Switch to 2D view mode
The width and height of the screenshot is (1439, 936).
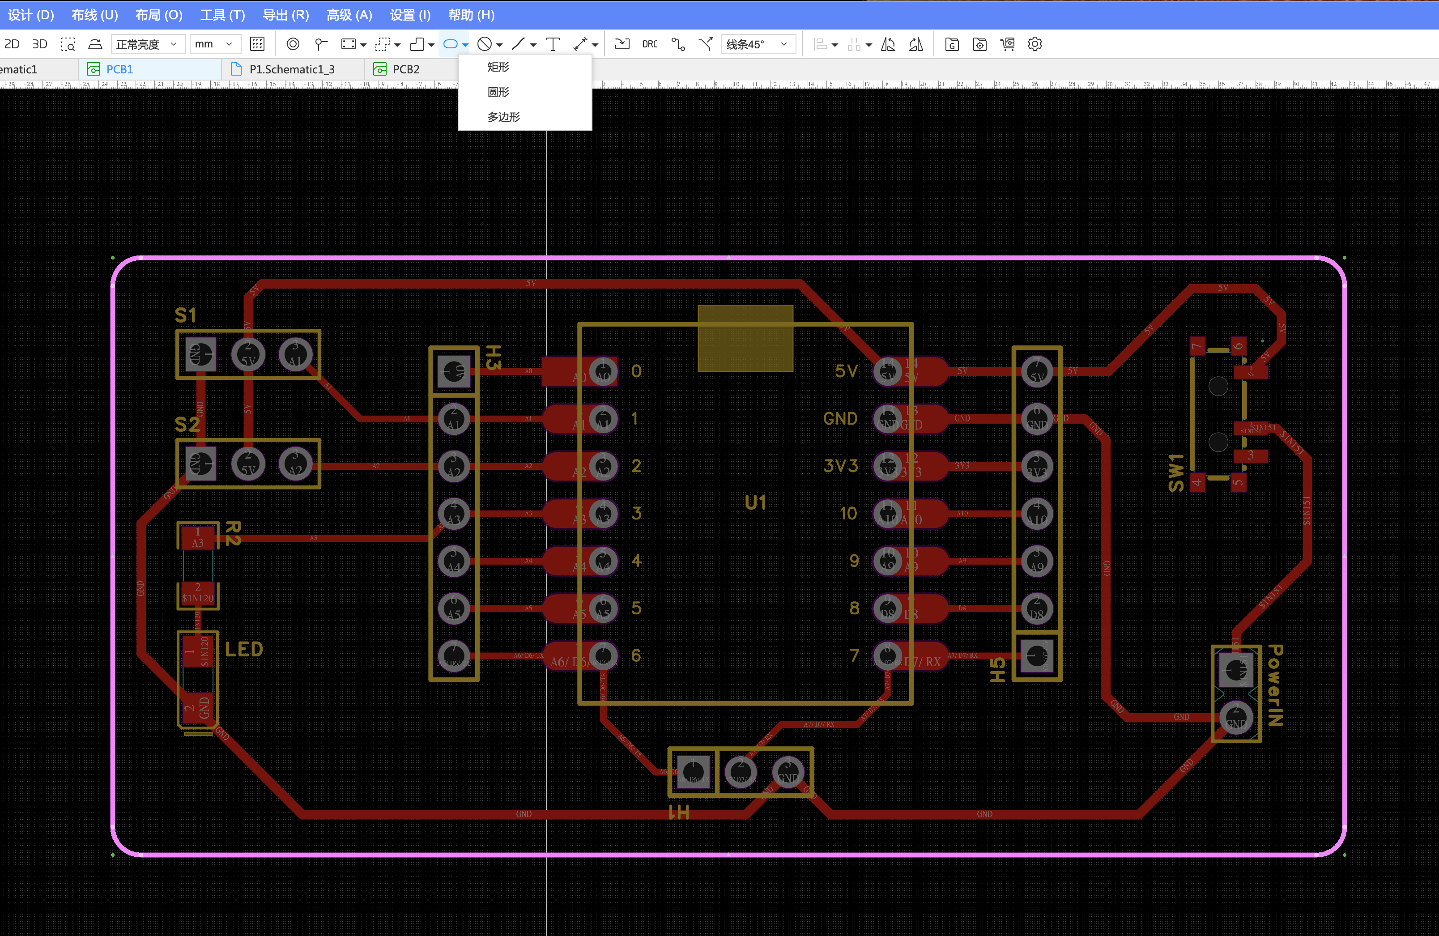pyautogui.click(x=12, y=44)
